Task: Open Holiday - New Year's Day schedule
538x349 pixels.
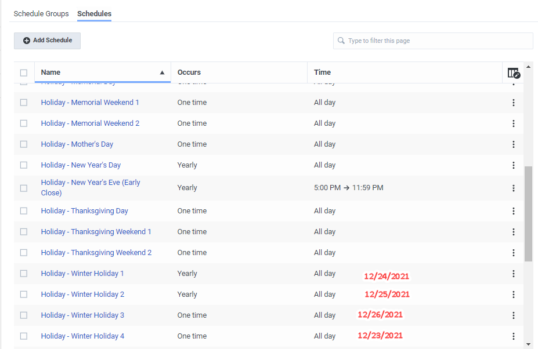Action: tap(81, 165)
